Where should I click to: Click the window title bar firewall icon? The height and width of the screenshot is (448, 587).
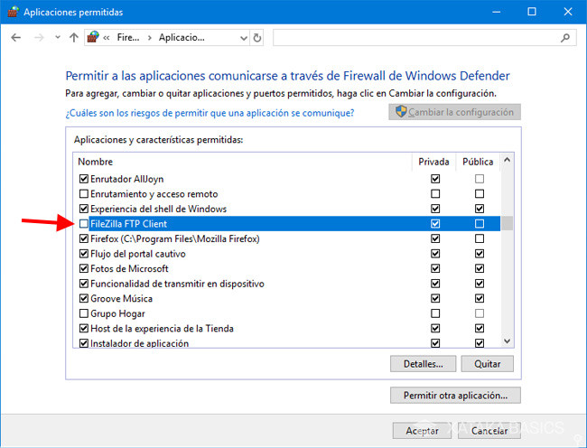(x=11, y=12)
